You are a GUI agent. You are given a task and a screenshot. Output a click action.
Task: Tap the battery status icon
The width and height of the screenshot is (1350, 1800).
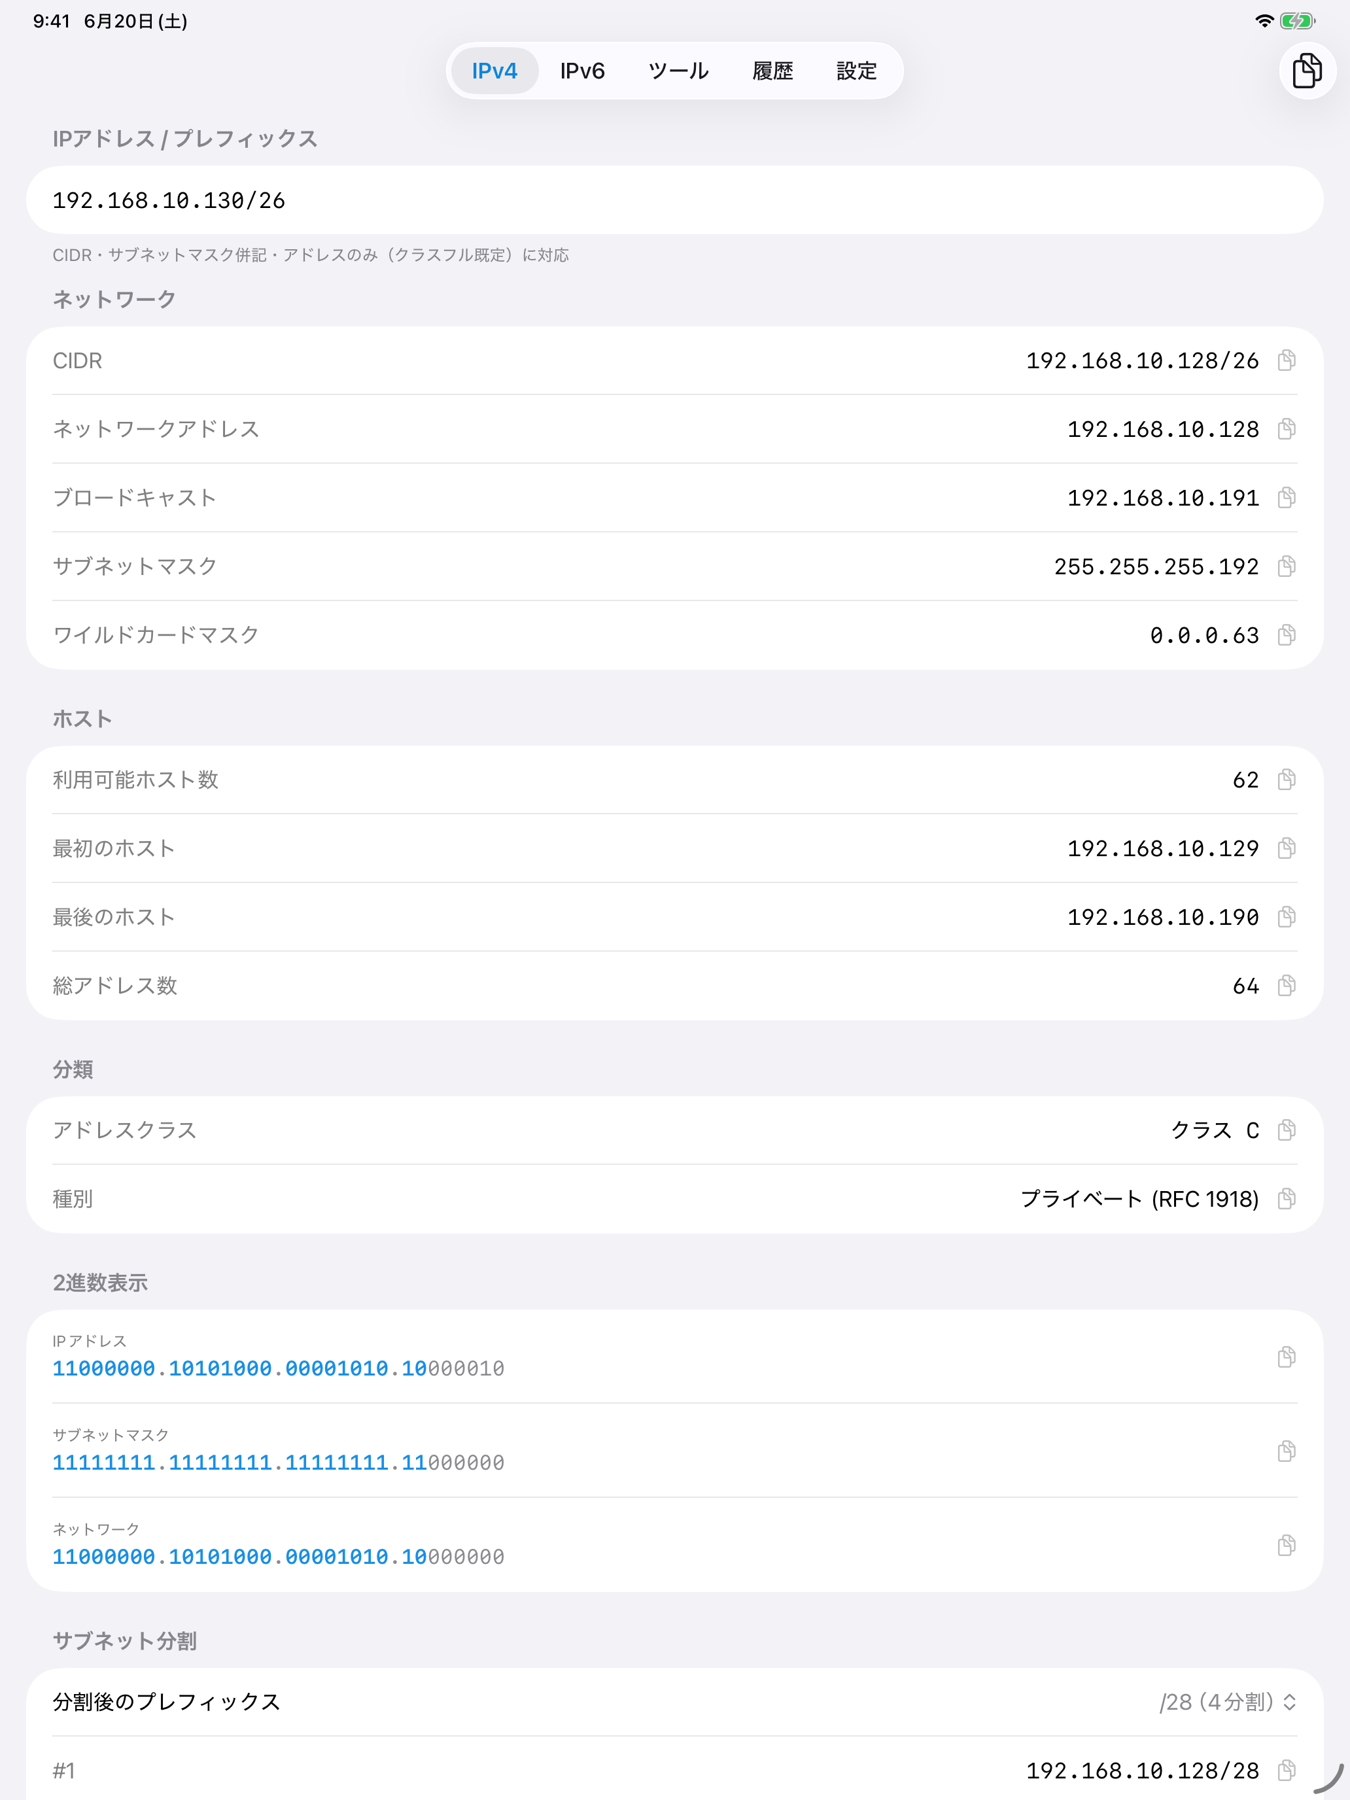[x=1297, y=21]
